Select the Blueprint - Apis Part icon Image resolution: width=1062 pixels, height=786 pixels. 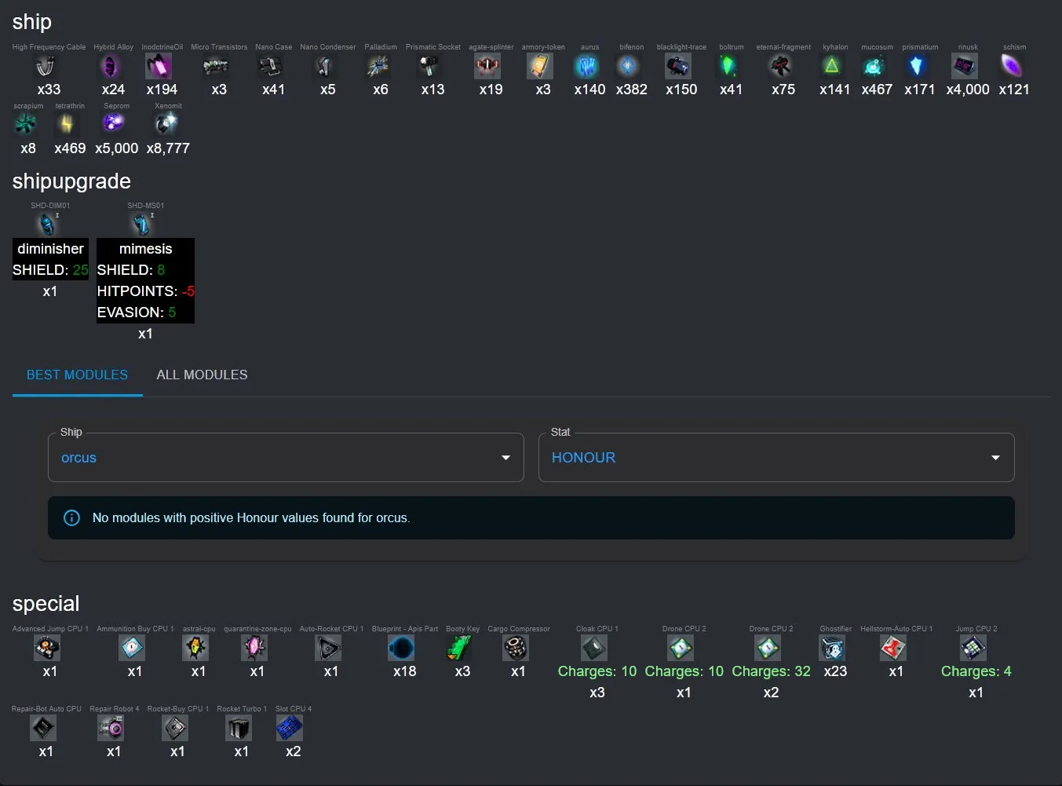click(403, 649)
